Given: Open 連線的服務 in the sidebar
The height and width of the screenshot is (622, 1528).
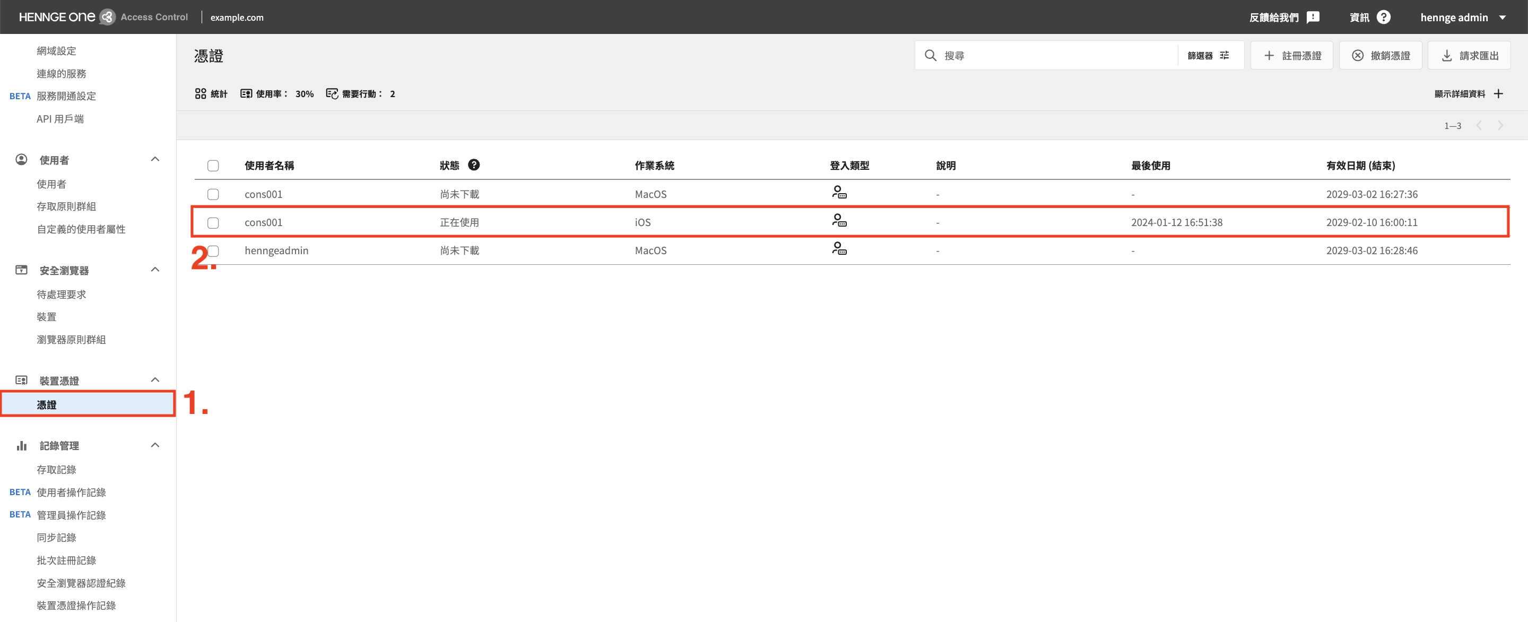Looking at the screenshot, I should [x=61, y=74].
